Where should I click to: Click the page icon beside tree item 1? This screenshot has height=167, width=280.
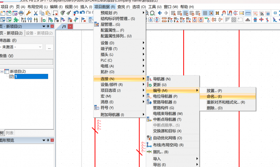12,77
